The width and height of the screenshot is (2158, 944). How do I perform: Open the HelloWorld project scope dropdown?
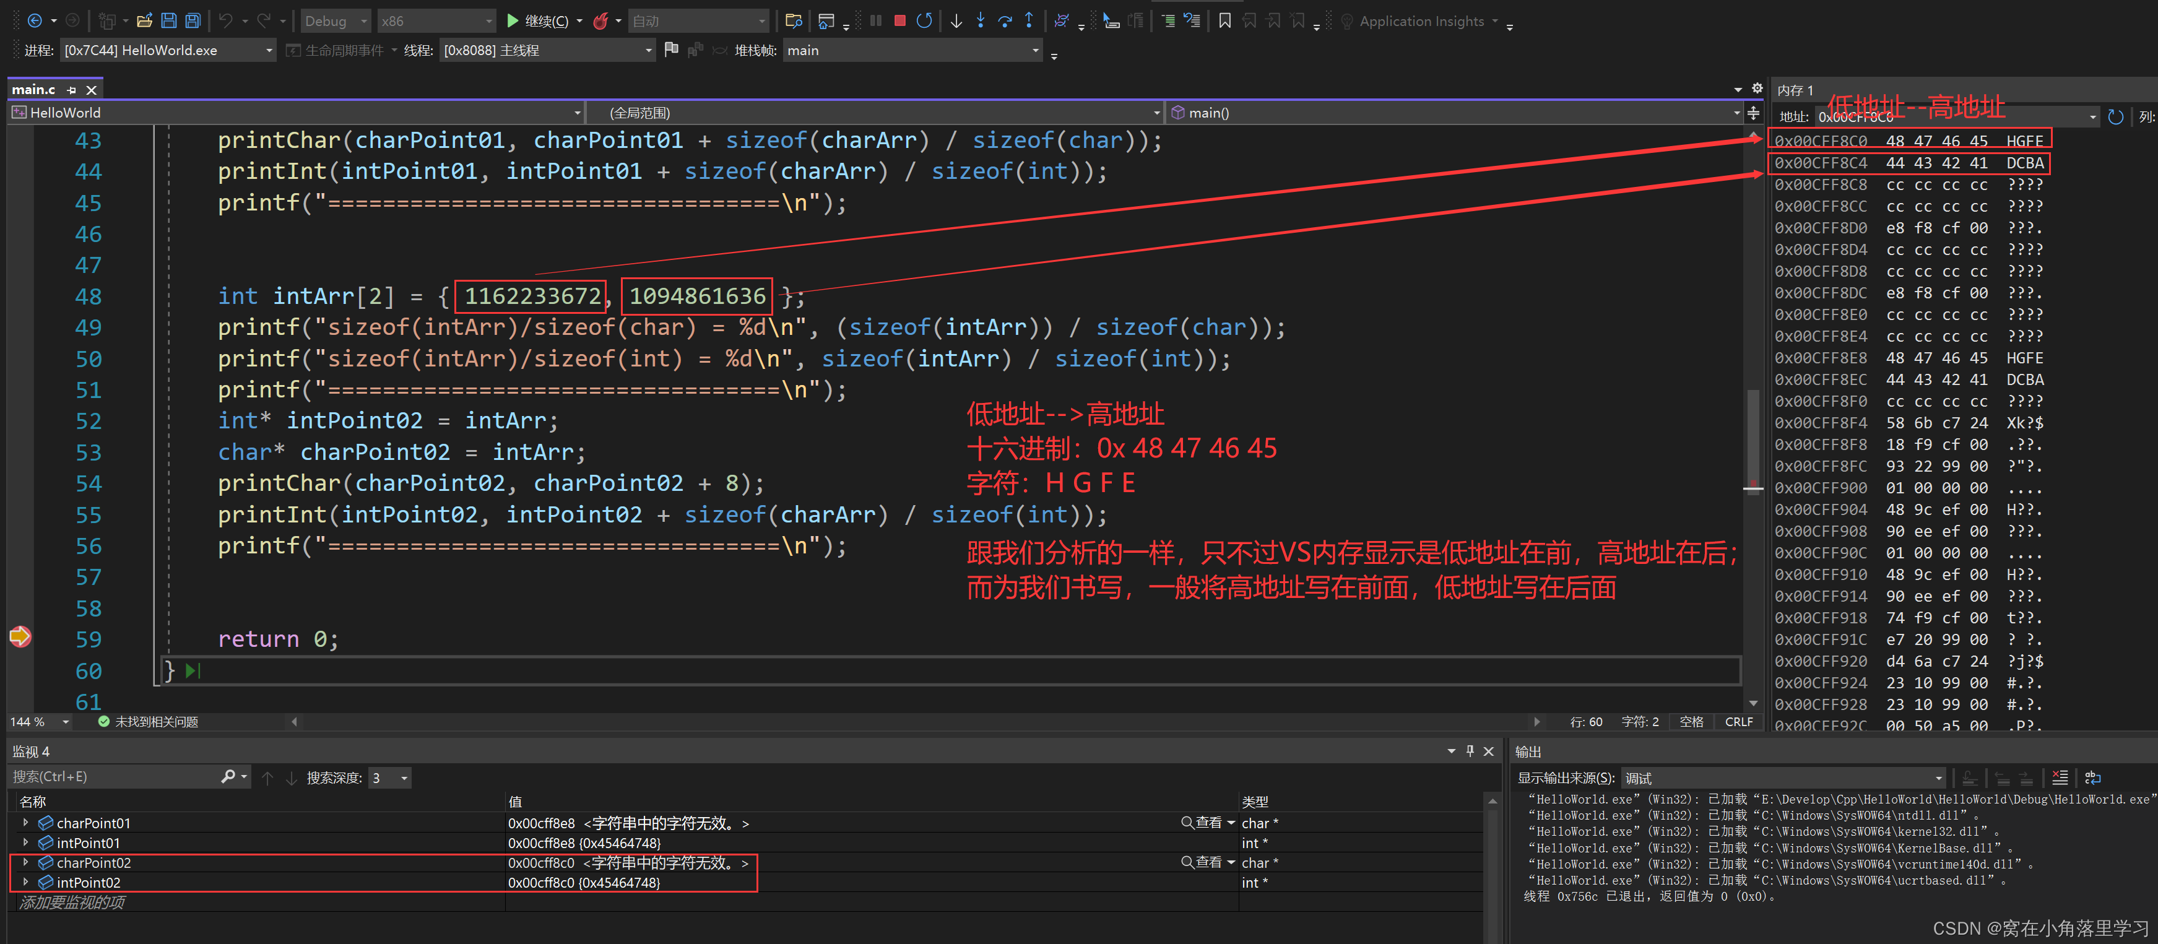click(x=296, y=112)
